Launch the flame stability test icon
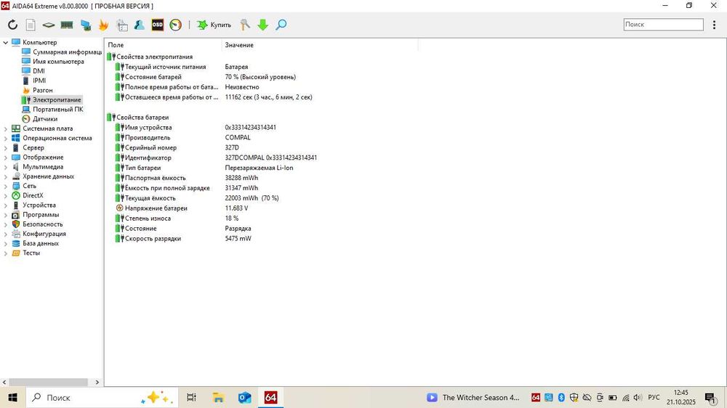This screenshot has height=408, width=727. 103,25
